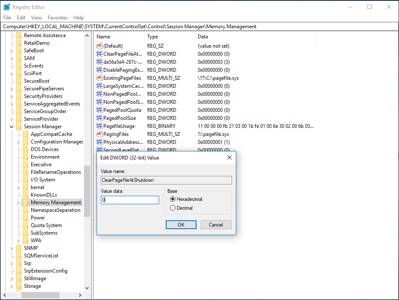Image resolution: width=399 pixels, height=300 pixels.
Task: Select the Hexadecimal base radio button
Action: (x=173, y=199)
